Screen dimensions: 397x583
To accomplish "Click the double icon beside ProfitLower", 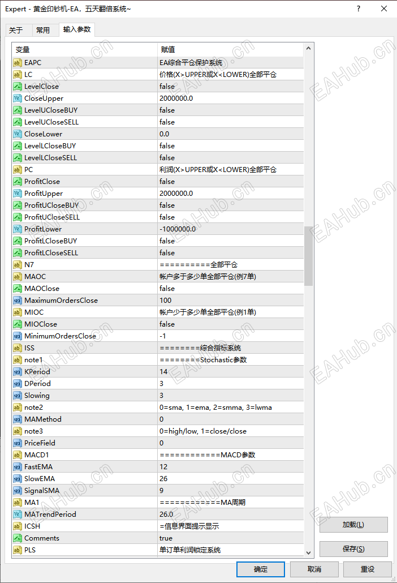I will coord(18,229).
